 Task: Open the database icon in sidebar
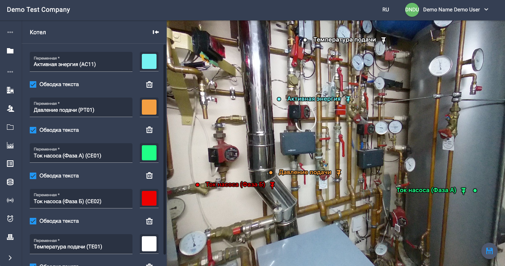click(x=10, y=182)
